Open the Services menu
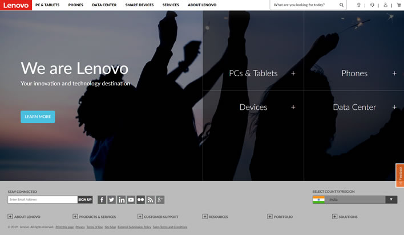Screen dimensions: 404x235 [170, 5]
